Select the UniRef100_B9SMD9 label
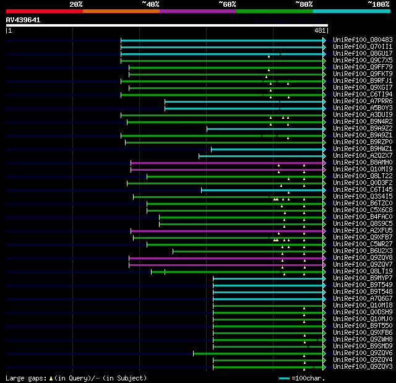The image size is (396, 383). click(363, 346)
